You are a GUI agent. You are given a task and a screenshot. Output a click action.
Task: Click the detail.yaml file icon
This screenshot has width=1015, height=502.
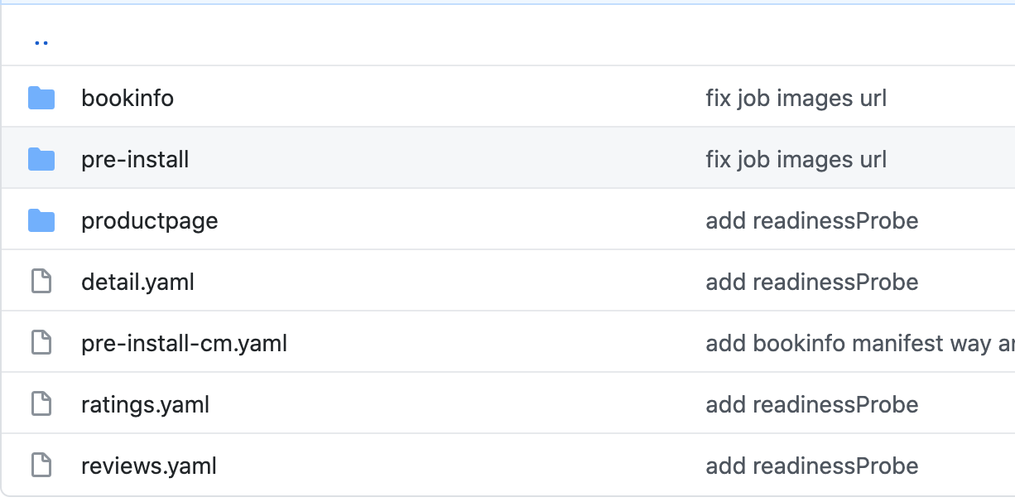[41, 282]
